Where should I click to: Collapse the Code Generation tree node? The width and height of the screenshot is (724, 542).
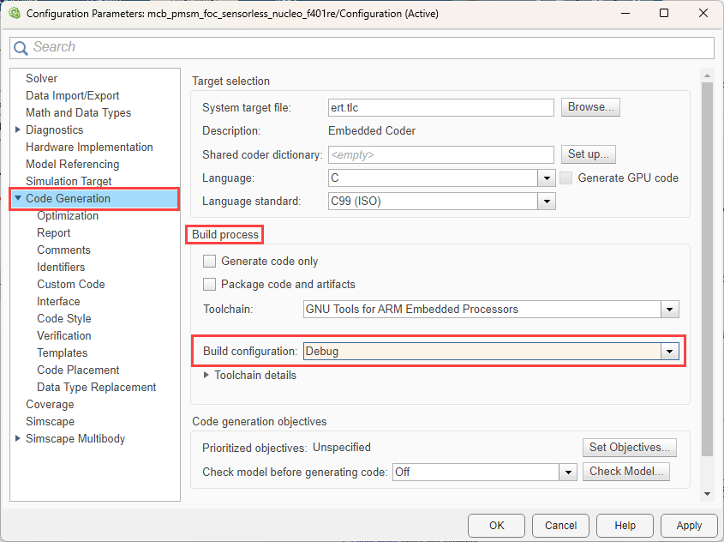coord(18,199)
